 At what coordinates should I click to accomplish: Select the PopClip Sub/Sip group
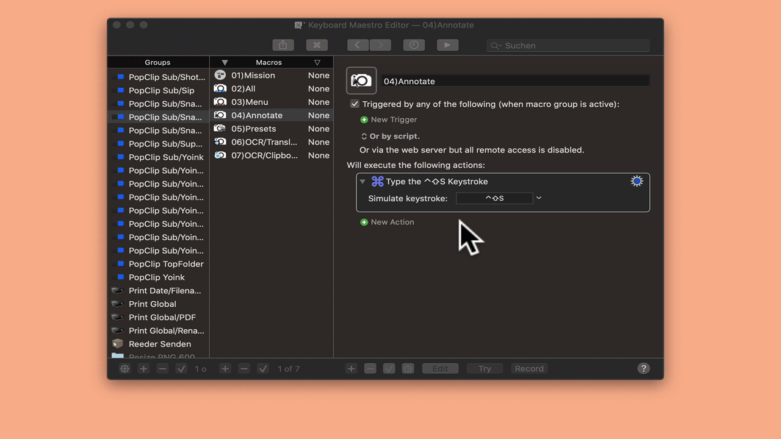click(159, 90)
